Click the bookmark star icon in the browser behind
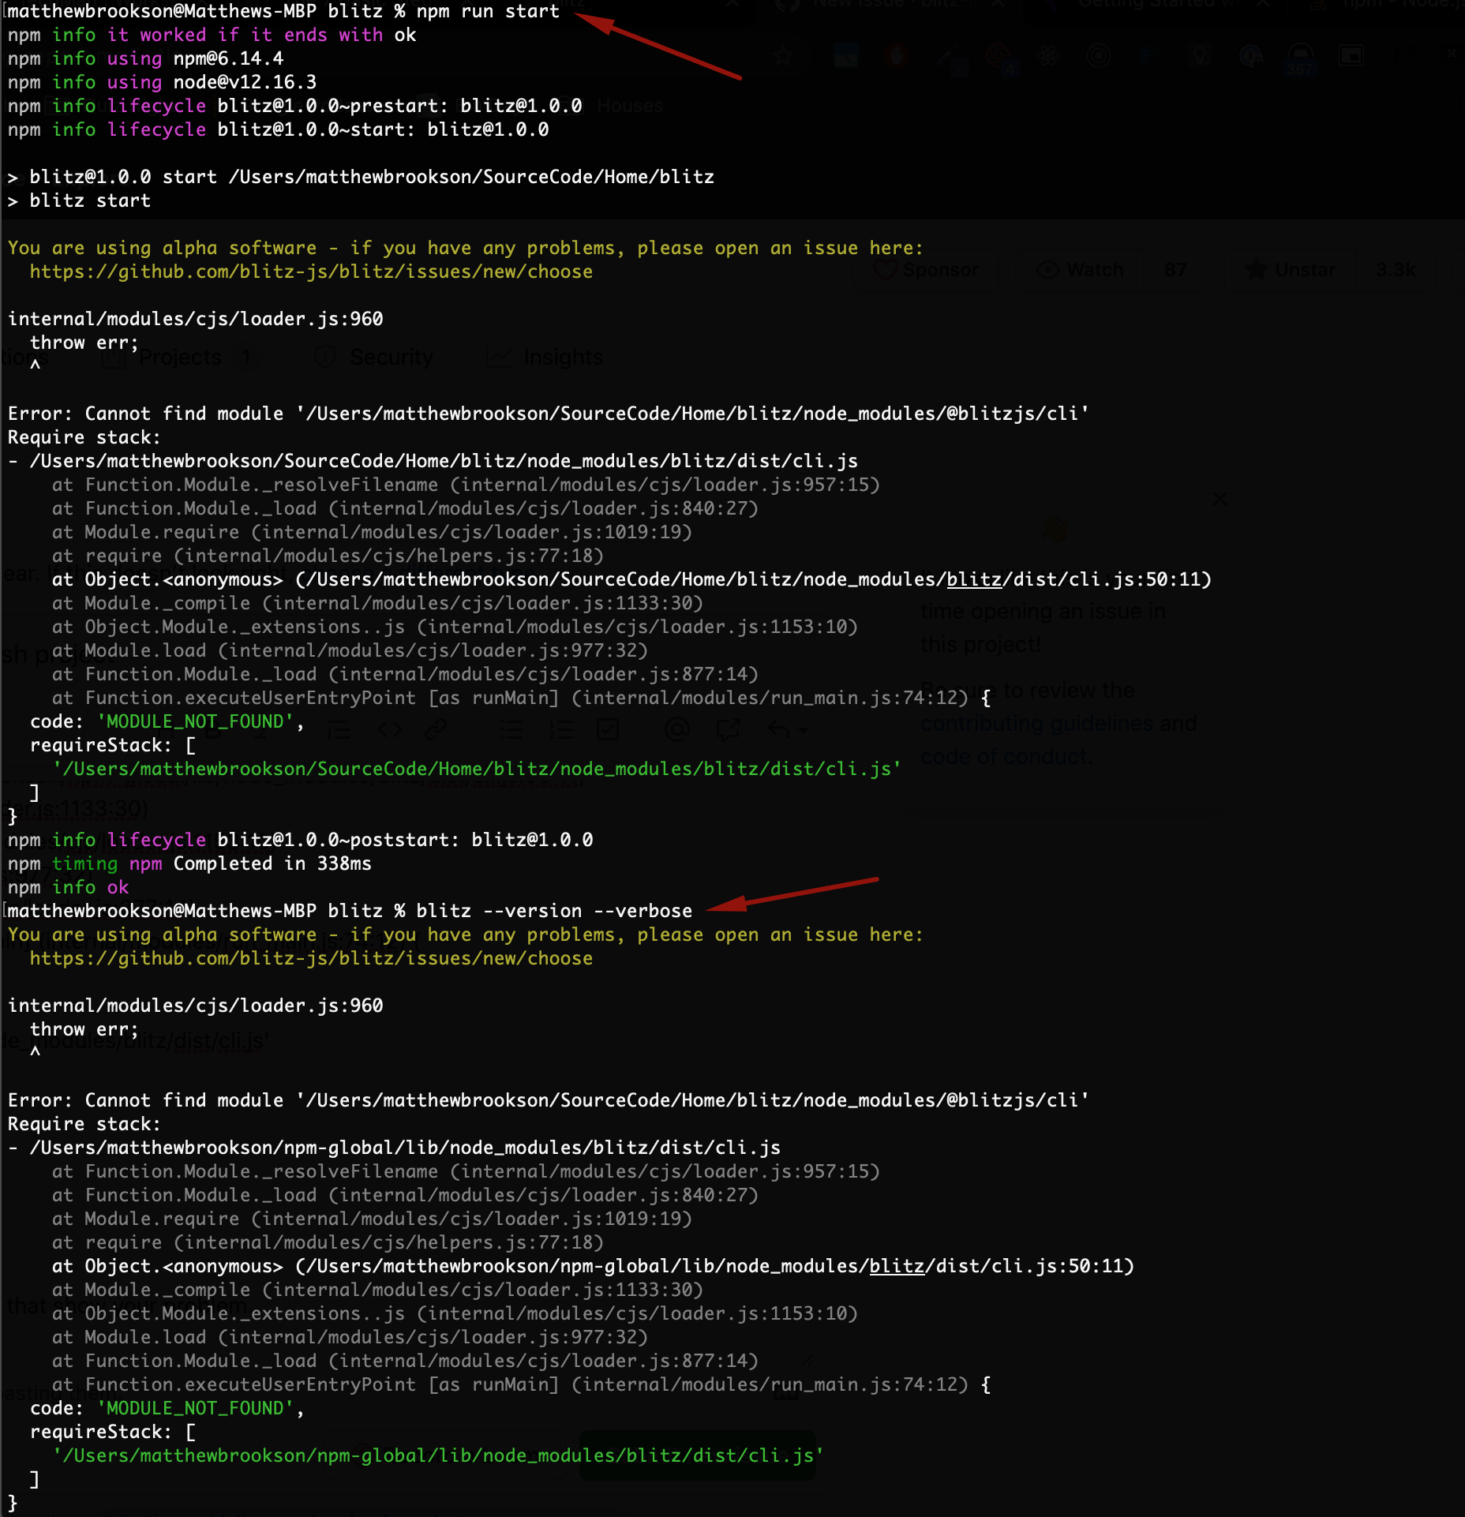The width and height of the screenshot is (1465, 1517). click(x=783, y=56)
